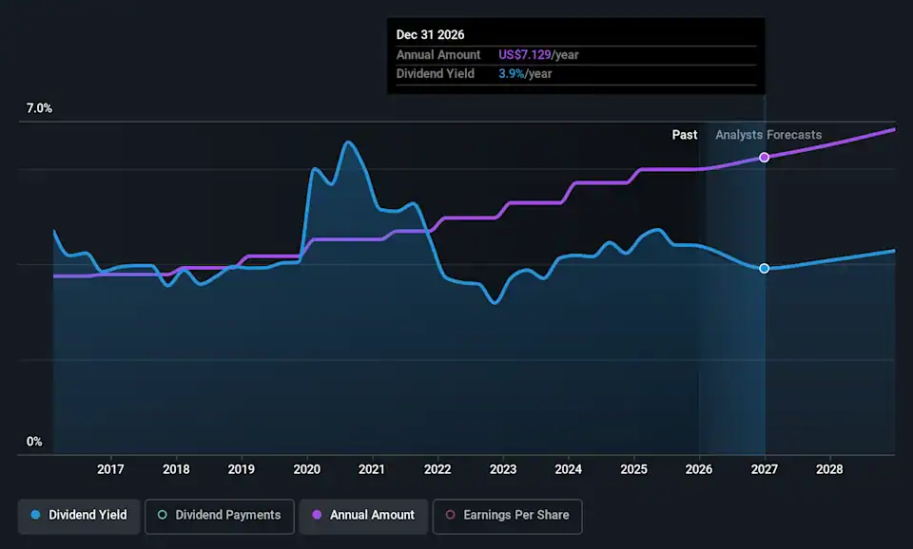Select the purple Annual Amount marker at 2027
The width and height of the screenshot is (913, 549).
[764, 157]
